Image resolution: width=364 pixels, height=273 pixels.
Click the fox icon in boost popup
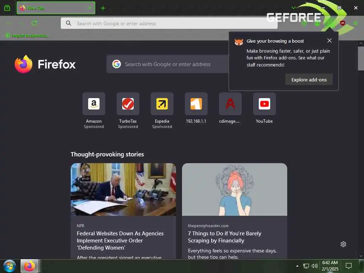239,42
